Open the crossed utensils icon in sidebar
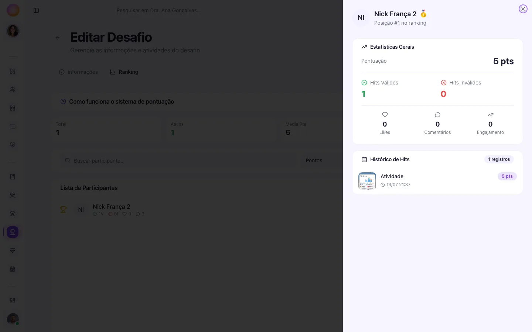The image size is (532, 332). [x=13, y=195]
